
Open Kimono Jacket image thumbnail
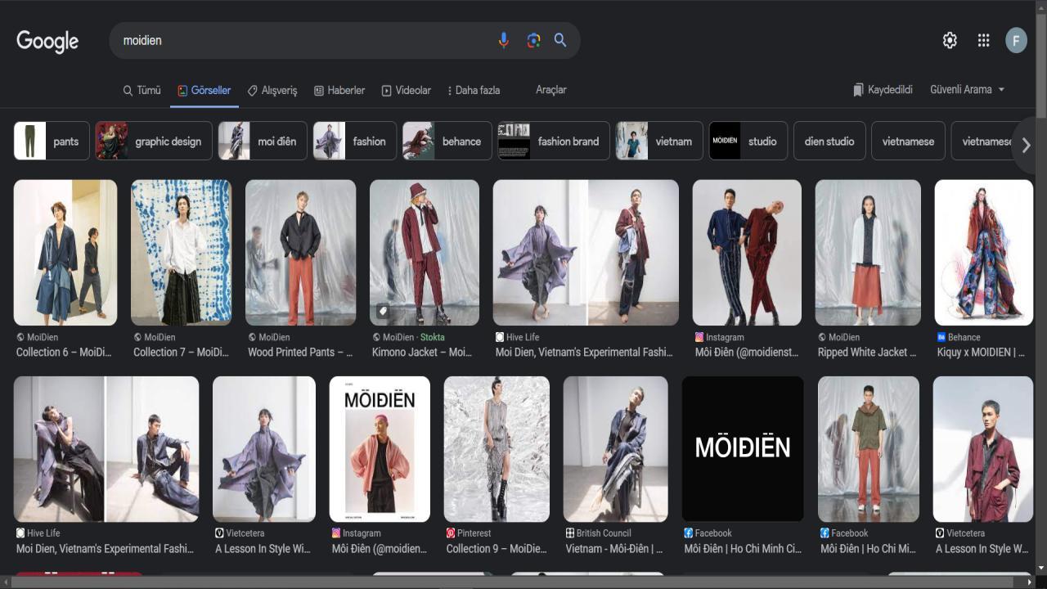tap(425, 253)
